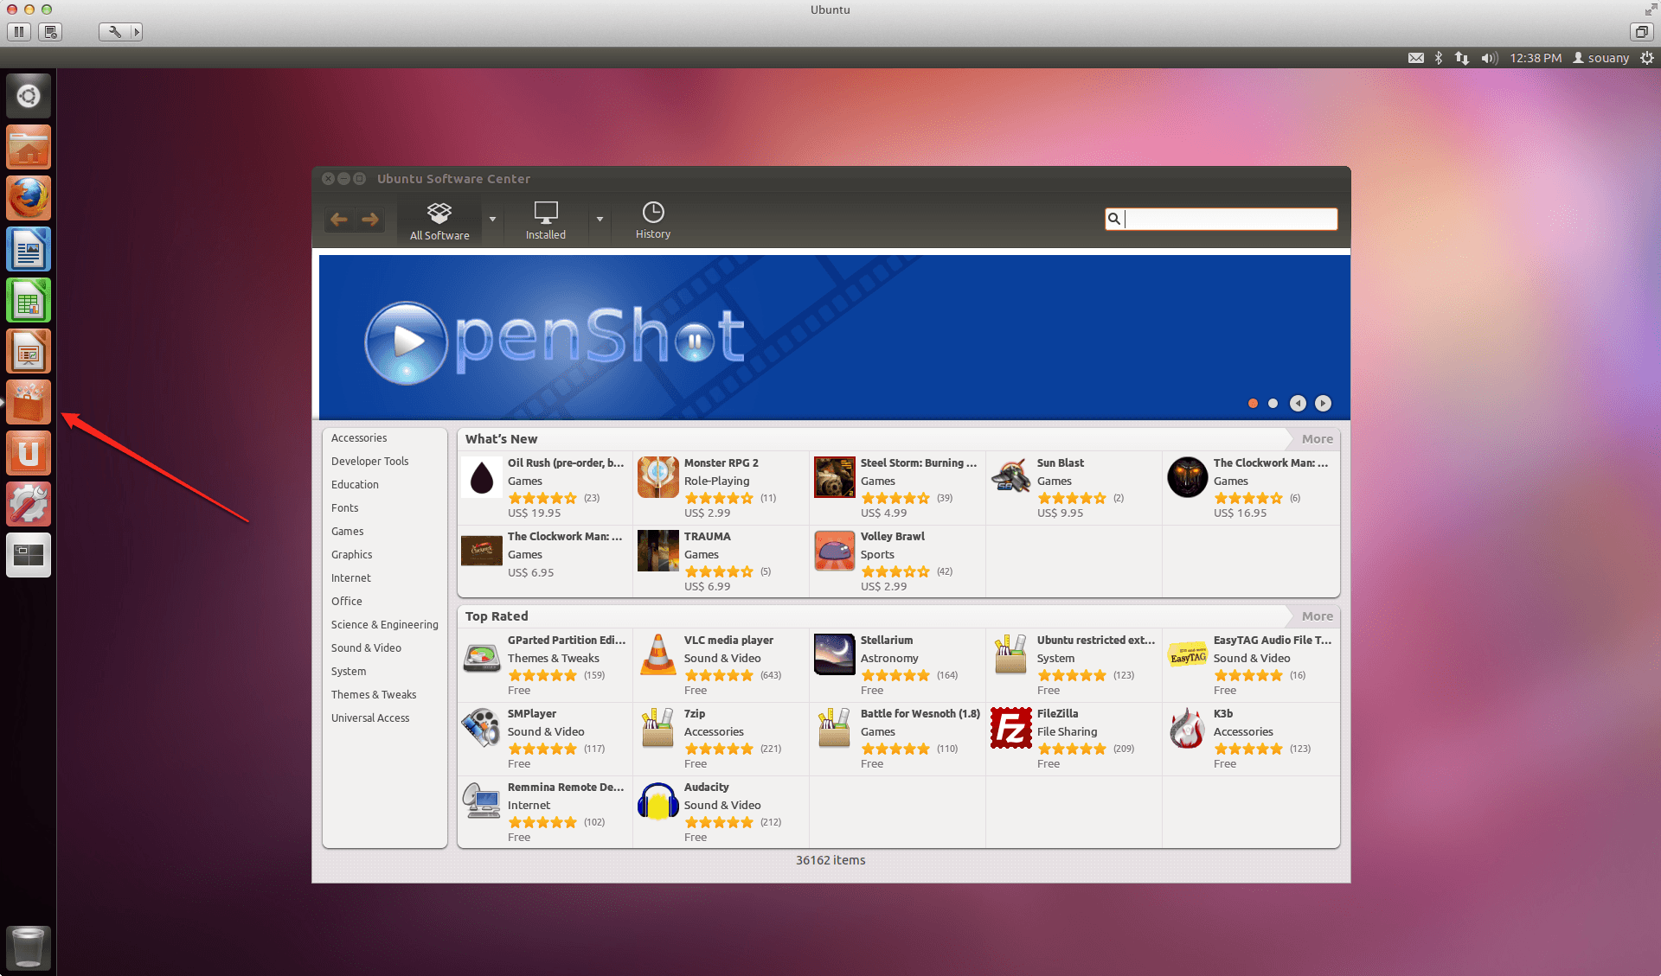Open the Accessories category

click(x=358, y=438)
